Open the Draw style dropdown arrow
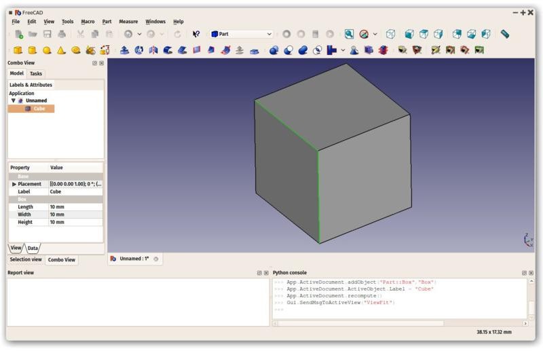The image size is (543, 351). 375,34
